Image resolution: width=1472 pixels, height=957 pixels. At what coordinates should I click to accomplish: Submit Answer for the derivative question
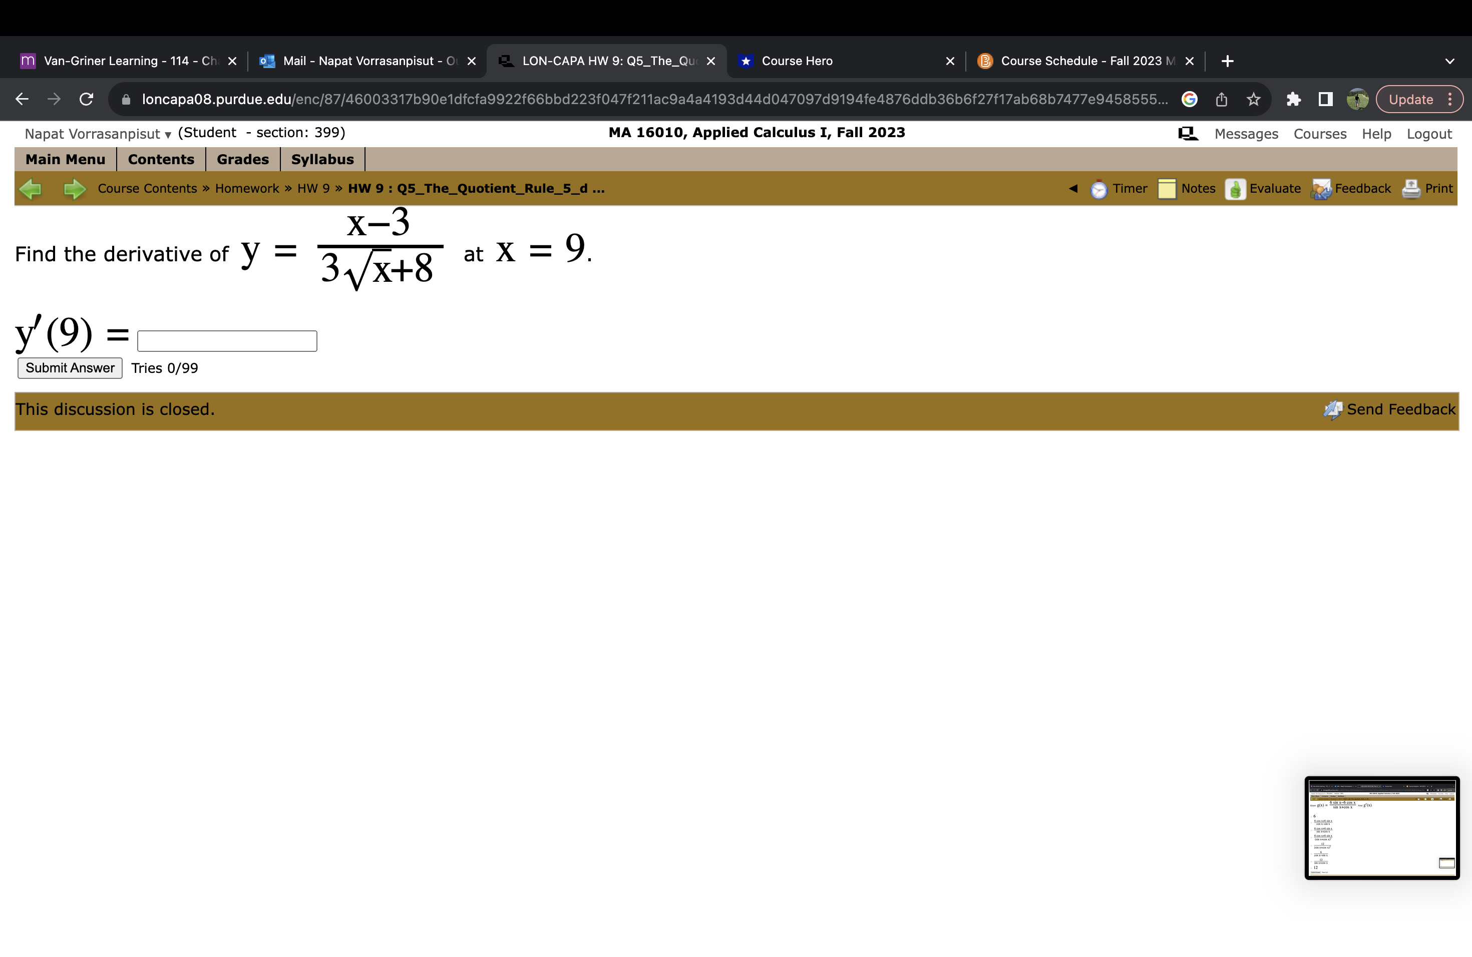click(x=69, y=368)
